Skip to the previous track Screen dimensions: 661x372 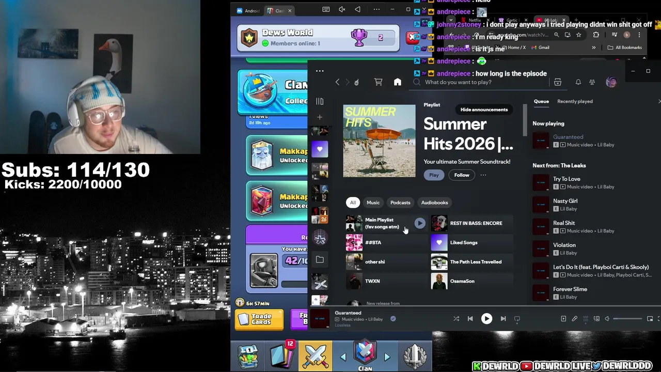(x=470, y=319)
